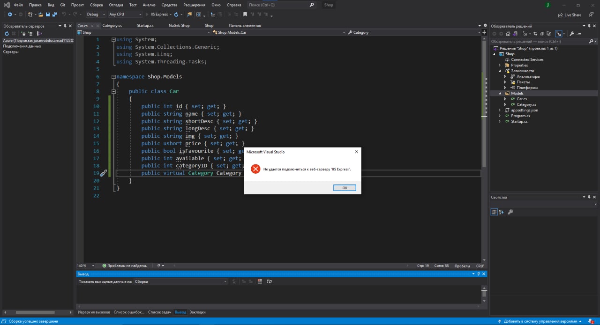Image resolution: width=600 pixels, height=325 pixels.
Task: Collapse the namespace Shop.Models block
Action: coord(113,77)
